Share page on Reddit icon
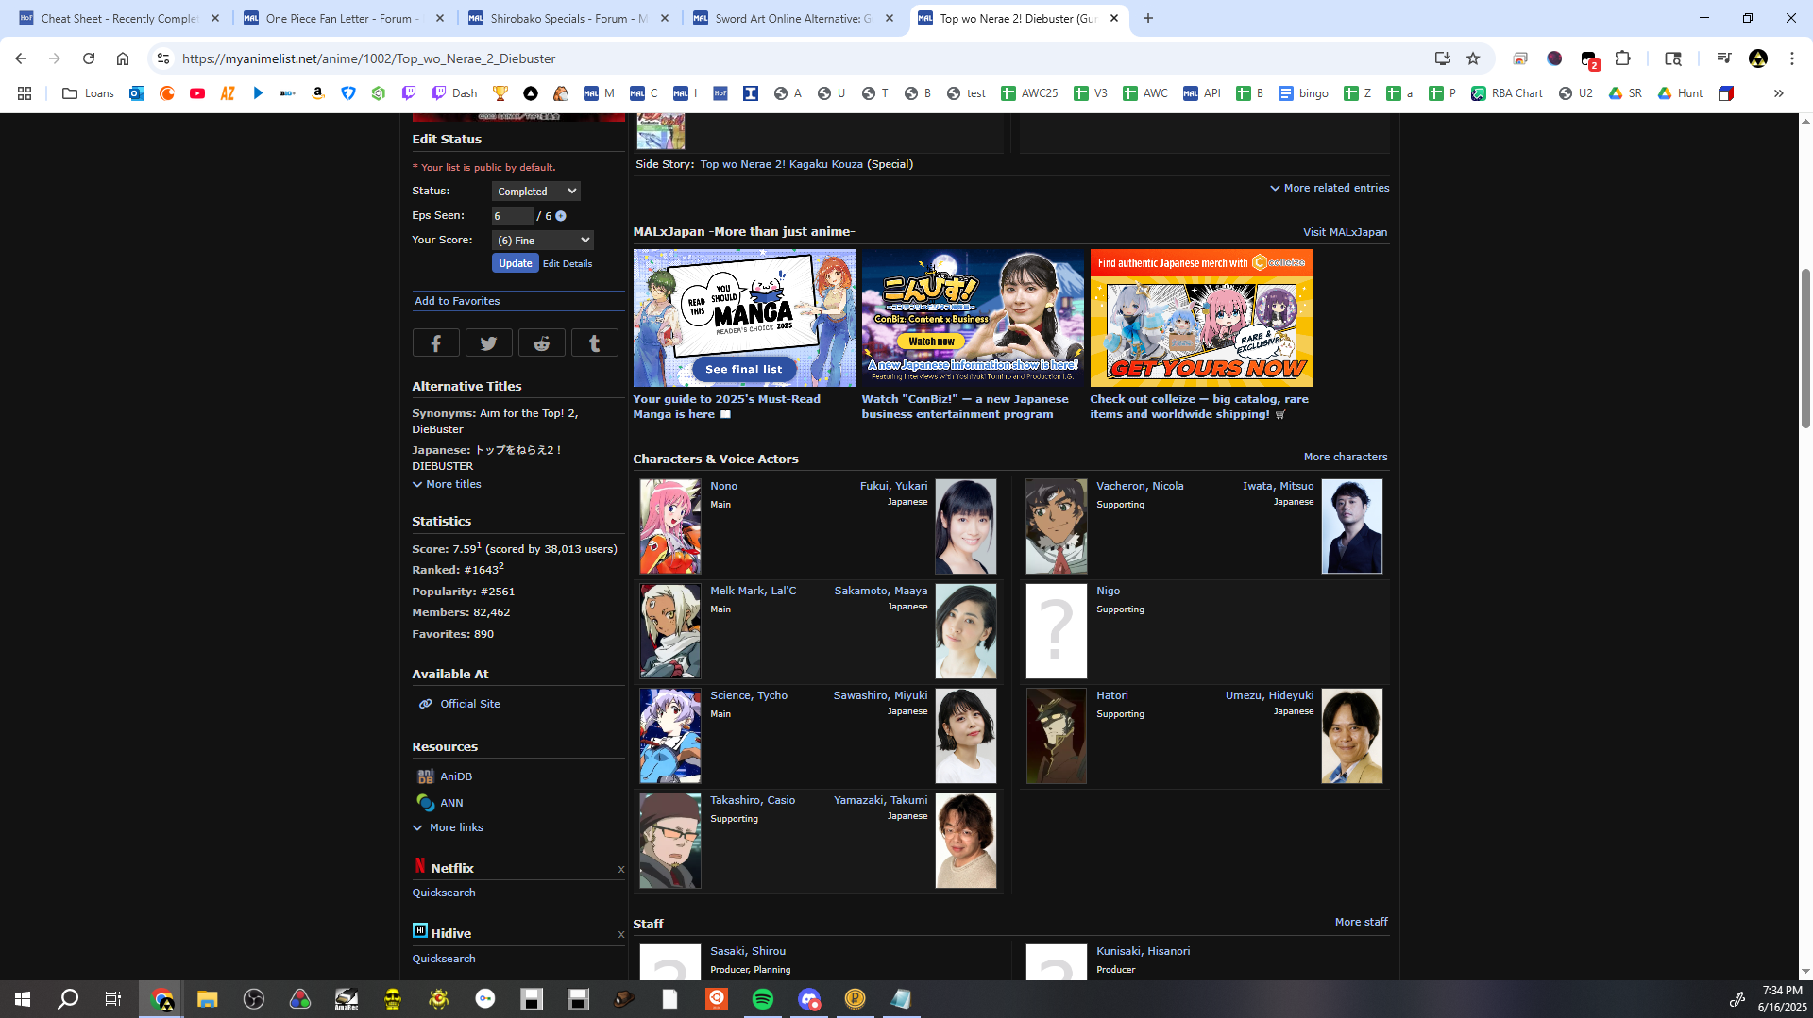 [541, 343]
